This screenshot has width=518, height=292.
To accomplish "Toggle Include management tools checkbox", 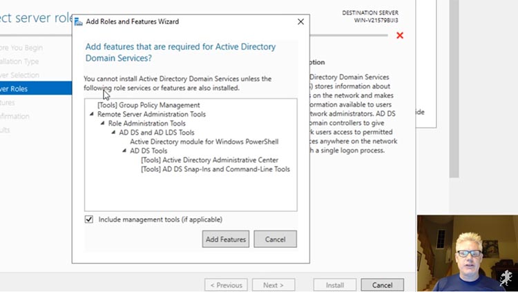I will 89,220.
